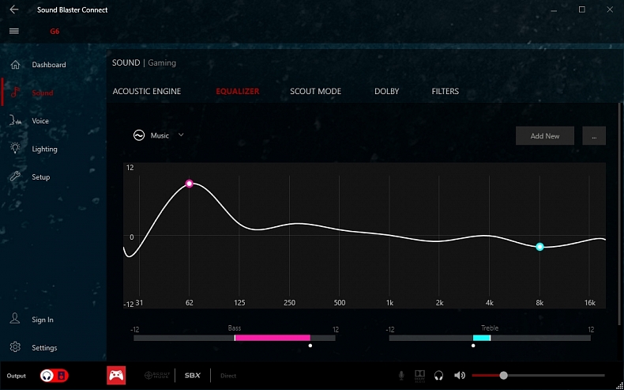Screen dimensions: 624x390
Task: Click the window resize grip corner
Action: 620,385
